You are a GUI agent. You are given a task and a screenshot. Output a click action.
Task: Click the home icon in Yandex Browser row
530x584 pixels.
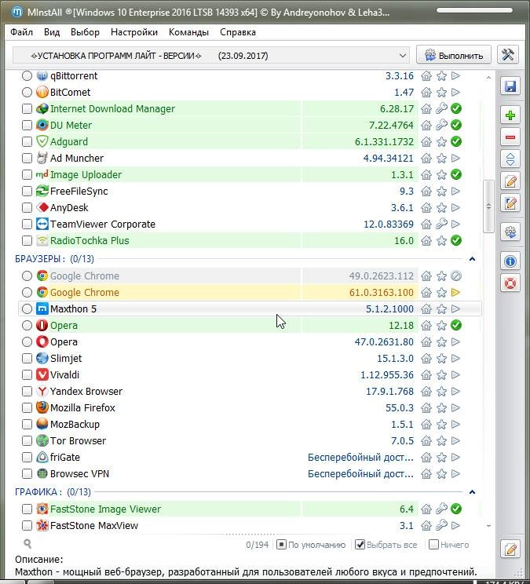[426, 392]
